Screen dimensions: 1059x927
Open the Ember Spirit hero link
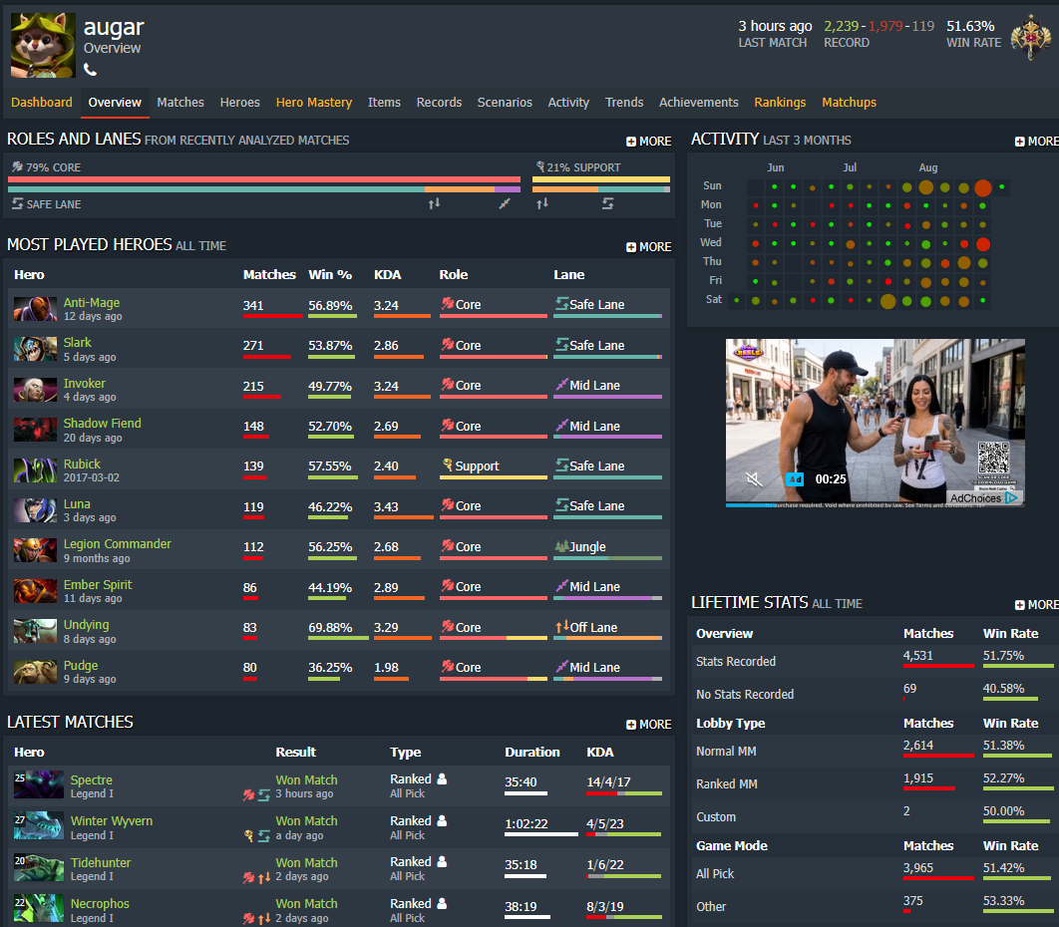[98, 585]
